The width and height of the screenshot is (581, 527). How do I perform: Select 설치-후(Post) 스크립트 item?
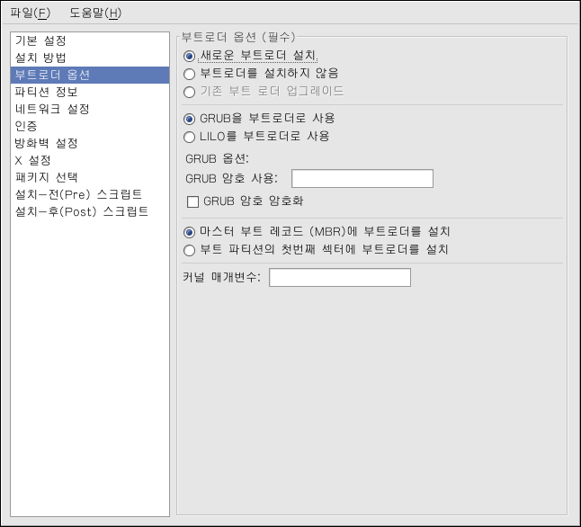(81, 211)
